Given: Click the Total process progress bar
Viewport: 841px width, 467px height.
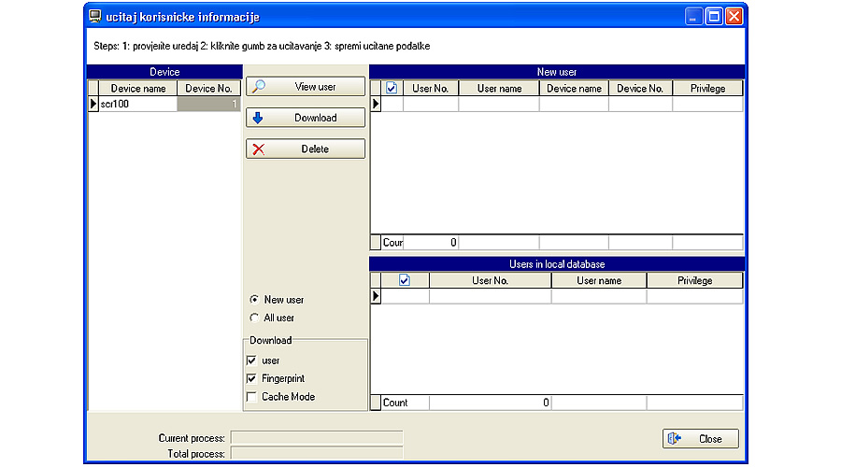Looking at the screenshot, I should point(316,454).
